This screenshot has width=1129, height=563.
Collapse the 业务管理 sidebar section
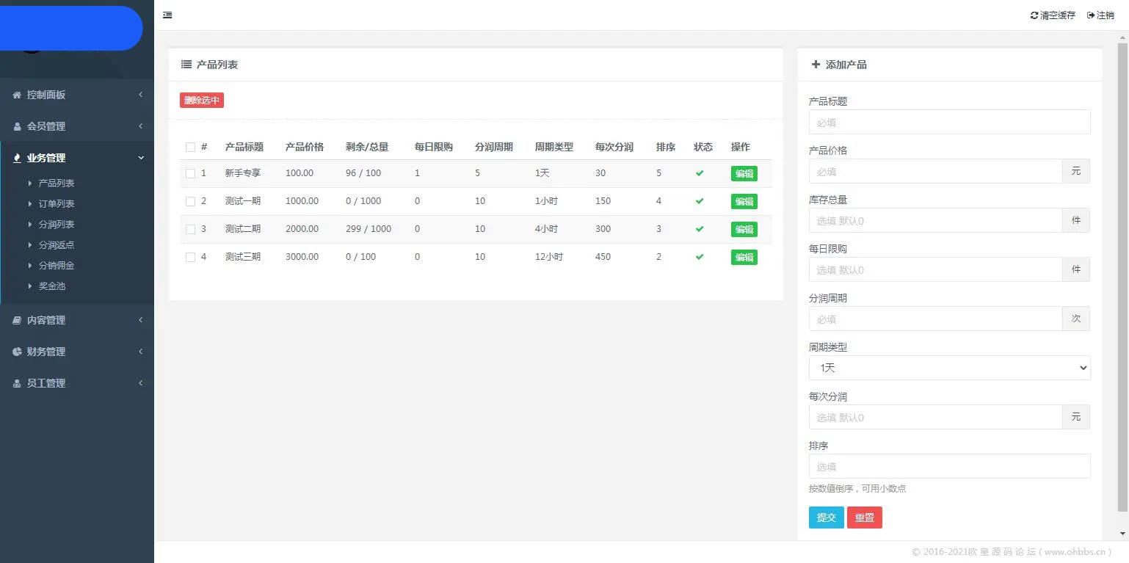point(77,158)
